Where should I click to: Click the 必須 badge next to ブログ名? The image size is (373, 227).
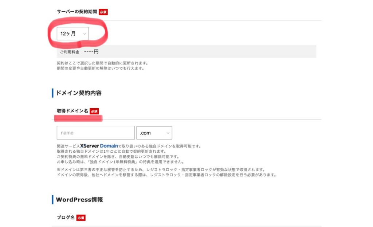click(x=81, y=218)
